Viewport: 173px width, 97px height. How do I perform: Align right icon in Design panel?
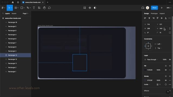tap(153, 18)
